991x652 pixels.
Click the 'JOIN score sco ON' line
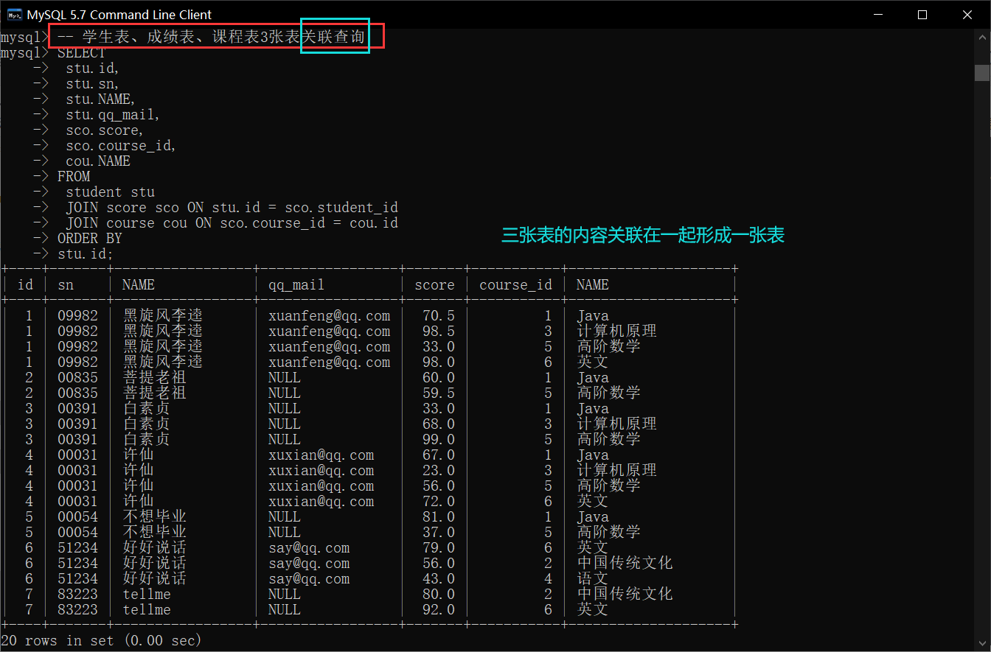click(232, 208)
